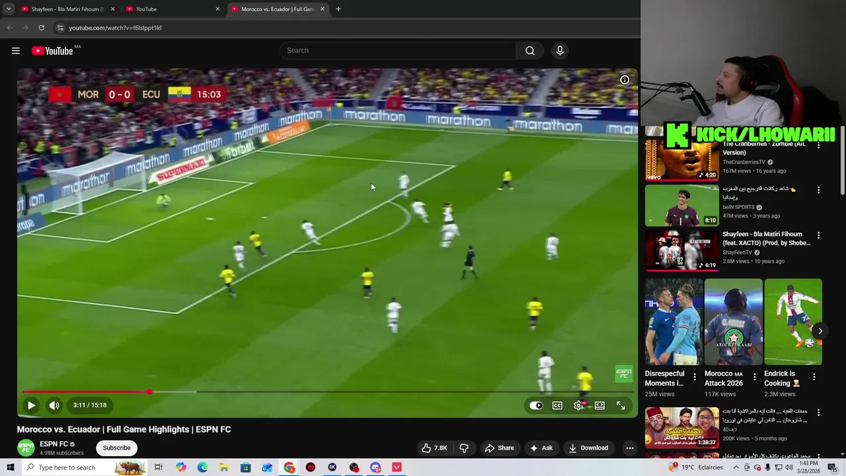Play the Morocco vs. Ecuador video
Image resolution: width=846 pixels, height=476 pixels.
click(31, 405)
